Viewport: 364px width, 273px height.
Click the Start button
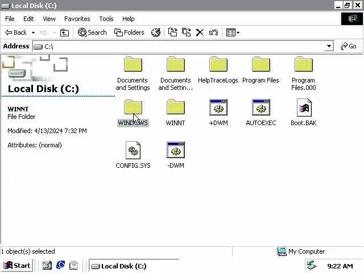pyautogui.click(x=16, y=266)
